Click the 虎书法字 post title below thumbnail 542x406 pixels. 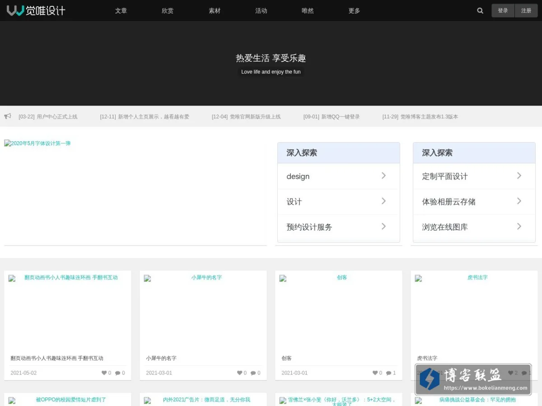tap(427, 358)
